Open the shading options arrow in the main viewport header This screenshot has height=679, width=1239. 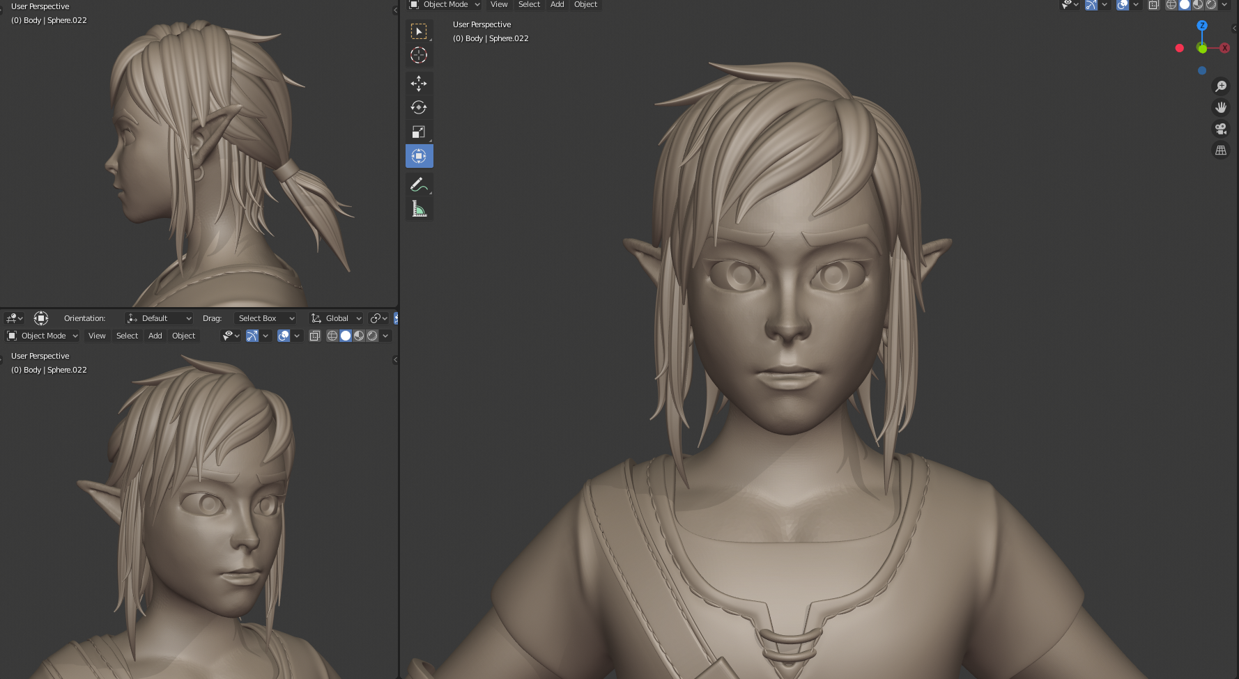click(1224, 5)
